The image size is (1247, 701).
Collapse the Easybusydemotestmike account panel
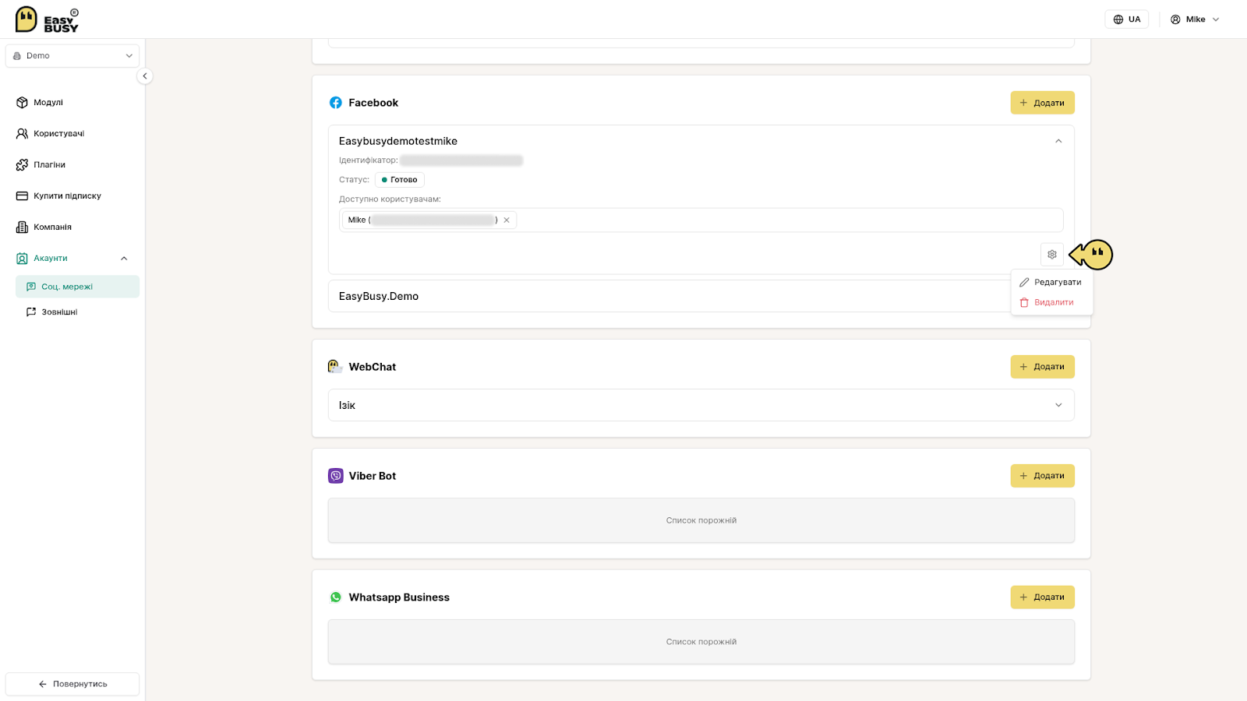point(1058,141)
